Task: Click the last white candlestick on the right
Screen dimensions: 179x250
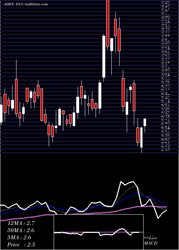Action: [x=145, y=122]
